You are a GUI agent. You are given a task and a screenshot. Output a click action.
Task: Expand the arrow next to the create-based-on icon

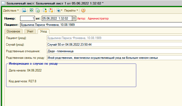pos(62,11)
